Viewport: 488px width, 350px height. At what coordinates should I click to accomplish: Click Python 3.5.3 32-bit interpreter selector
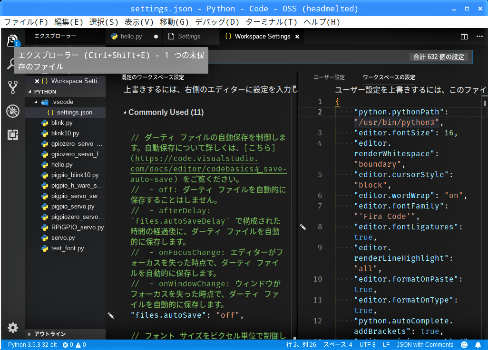32,345
